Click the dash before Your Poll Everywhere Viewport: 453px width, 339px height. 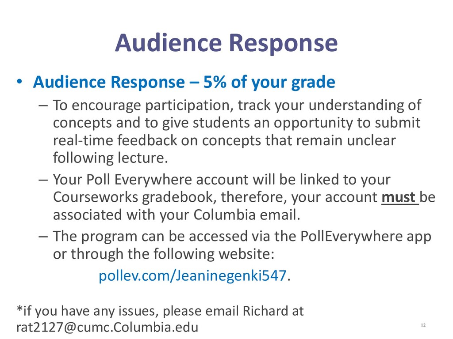(x=43, y=180)
